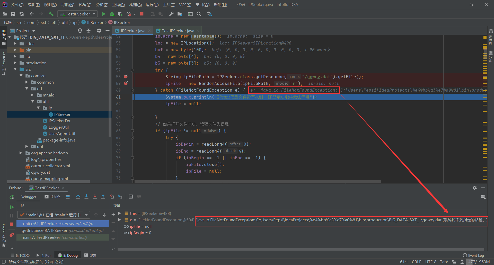Click Step Out debugger icon
Screen dimensions: 494x265
pyautogui.click(x=103, y=197)
